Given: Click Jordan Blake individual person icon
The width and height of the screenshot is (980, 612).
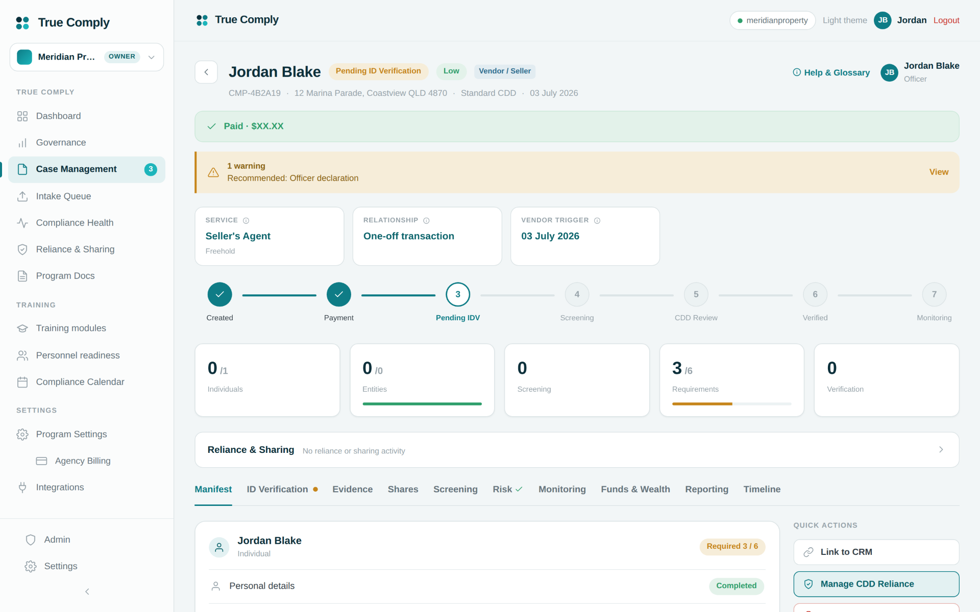Looking at the screenshot, I should tap(219, 547).
